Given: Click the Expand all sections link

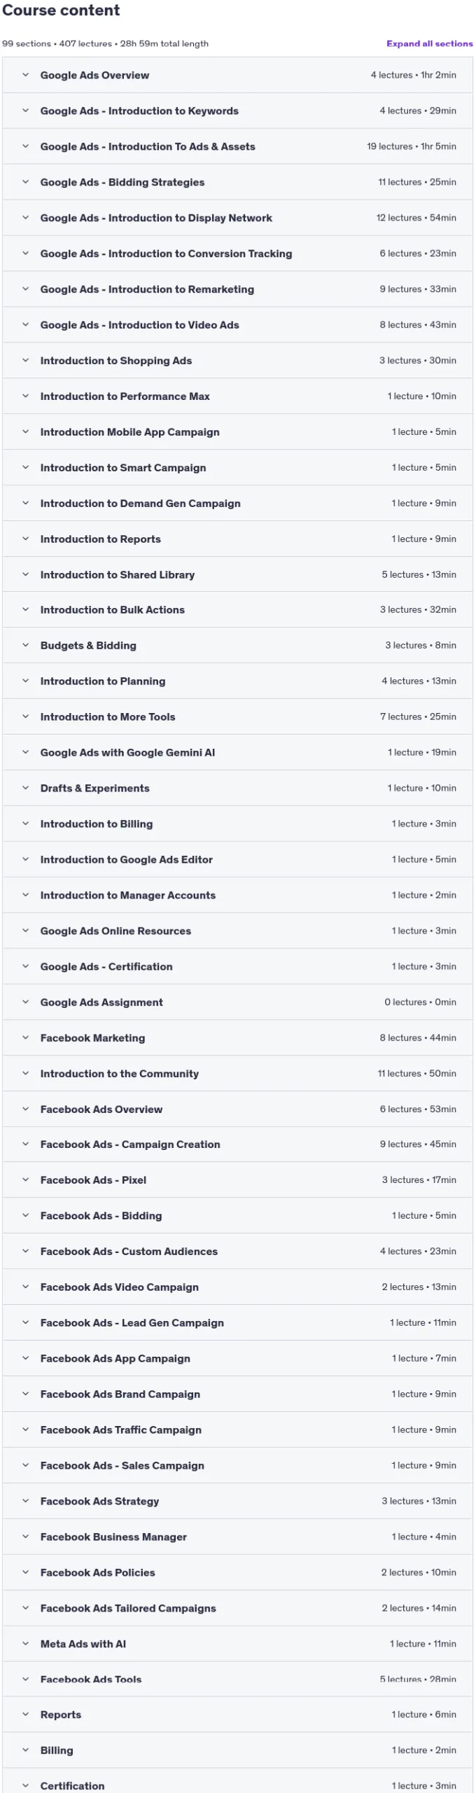Looking at the screenshot, I should 429,43.
